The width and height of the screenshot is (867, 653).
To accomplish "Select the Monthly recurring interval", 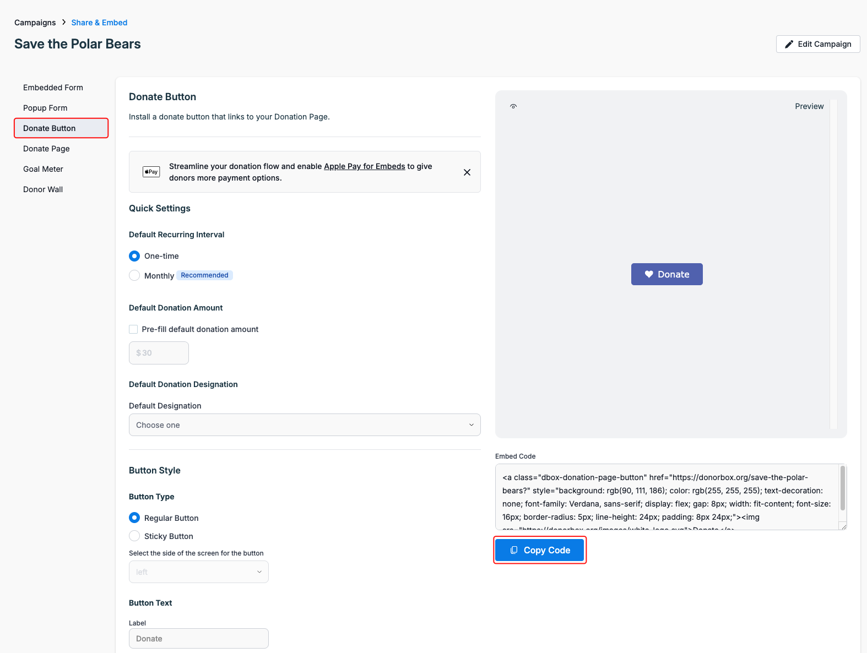I will pos(134,275).
